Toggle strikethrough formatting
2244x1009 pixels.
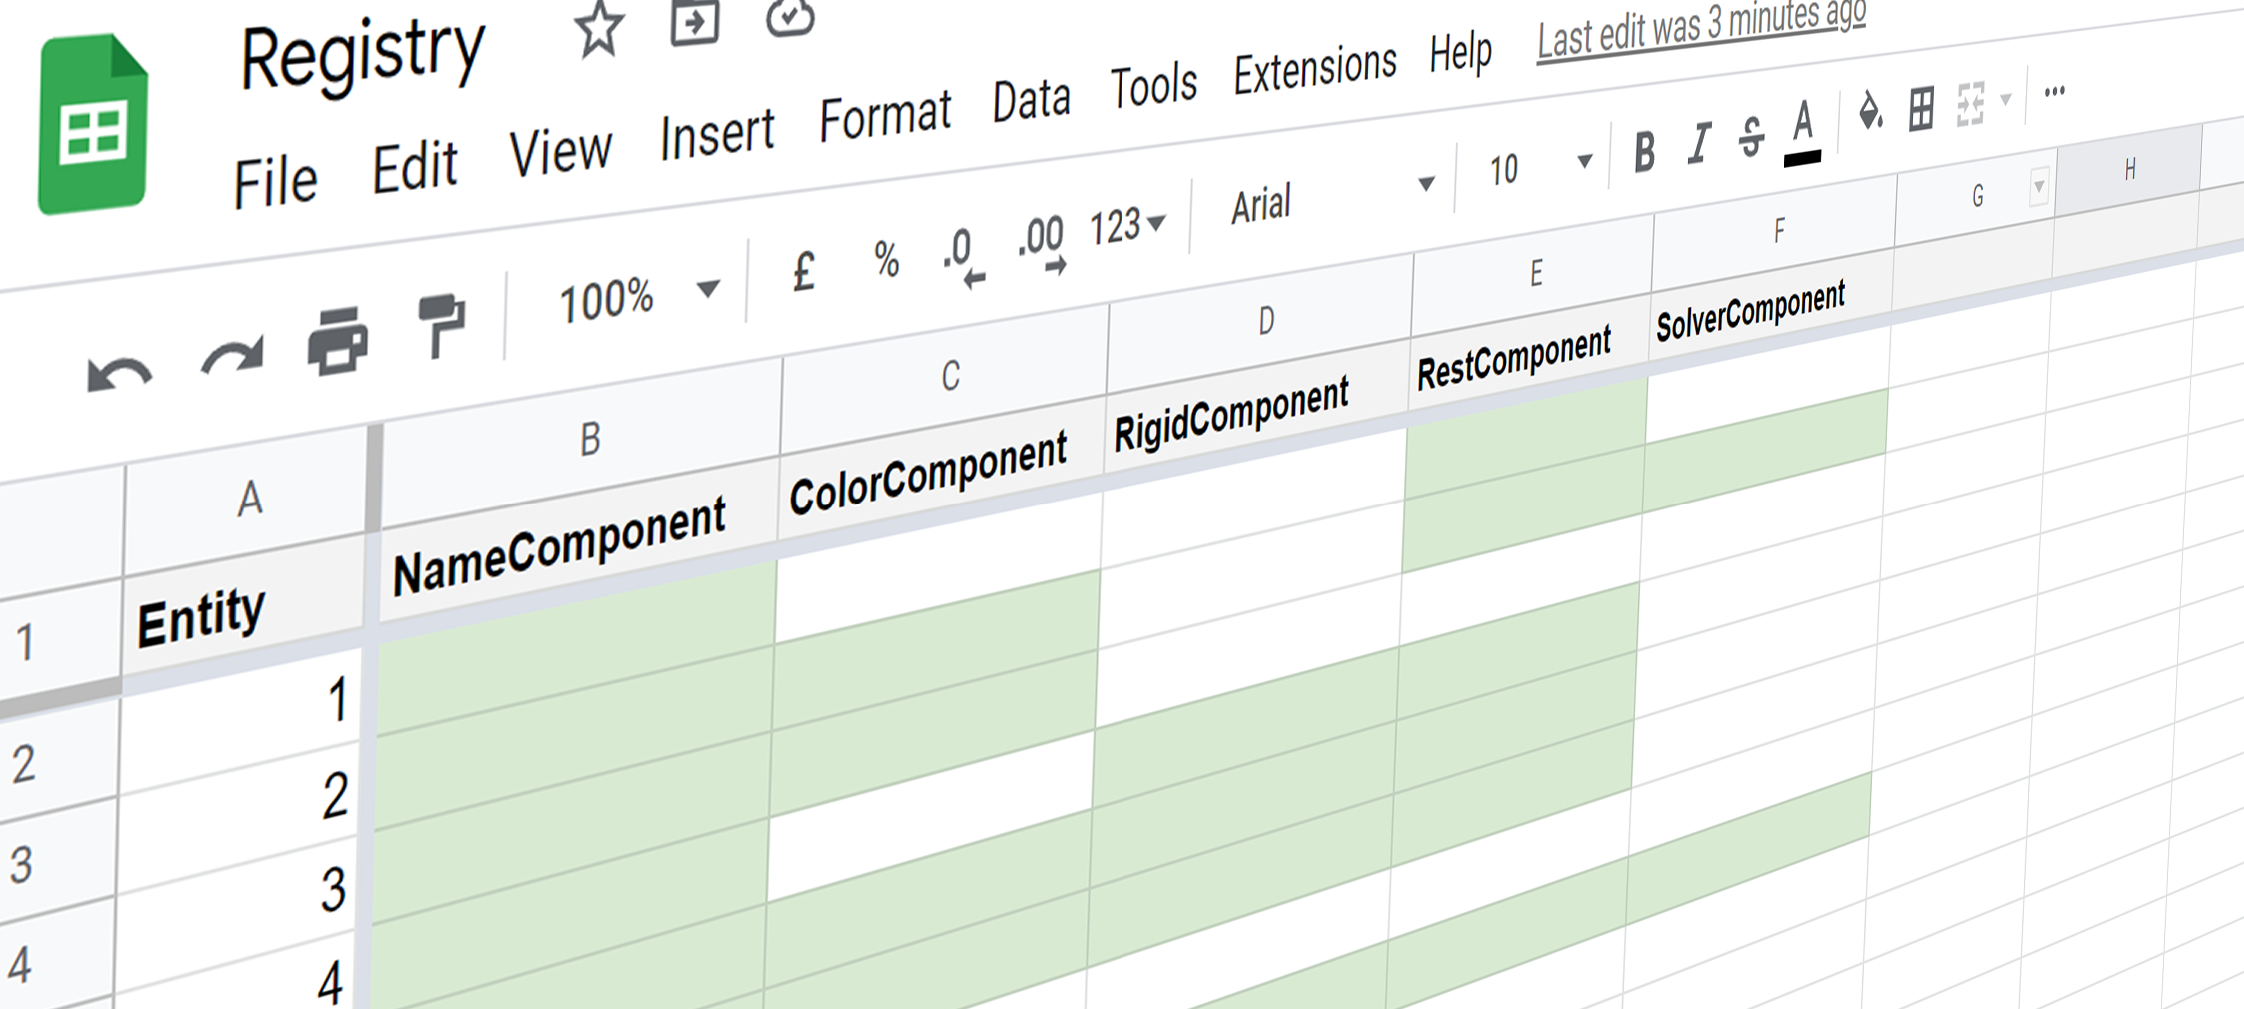(1751, 137)
